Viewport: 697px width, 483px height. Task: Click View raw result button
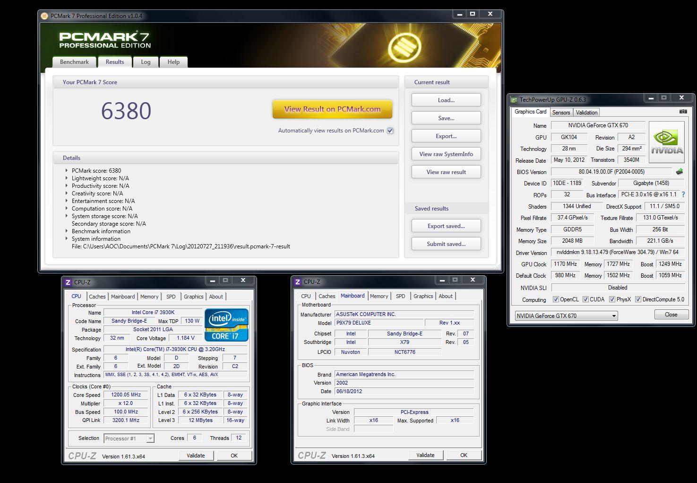[x=446, y=172]
